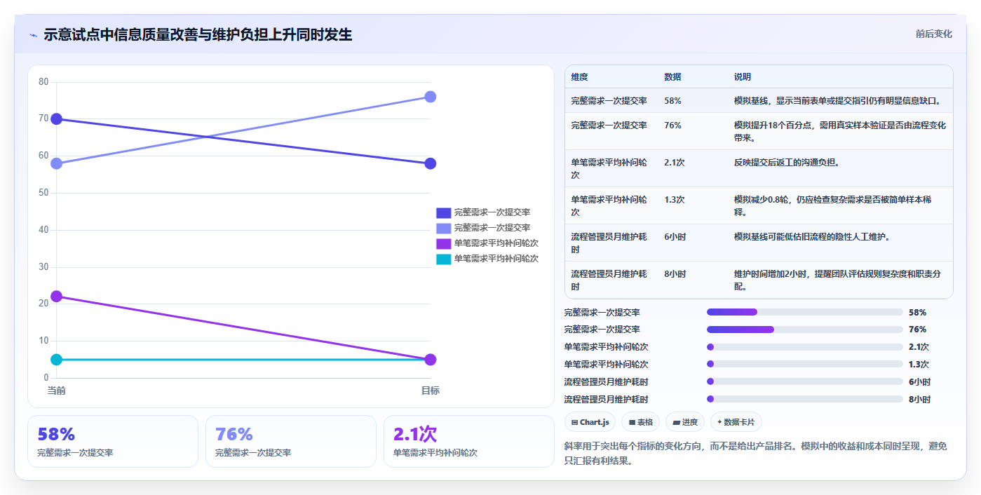Image resolution: width=981 pixels, height=495 pixels.
Task: Click the 58% cell in the table
Action: (673, 101)
